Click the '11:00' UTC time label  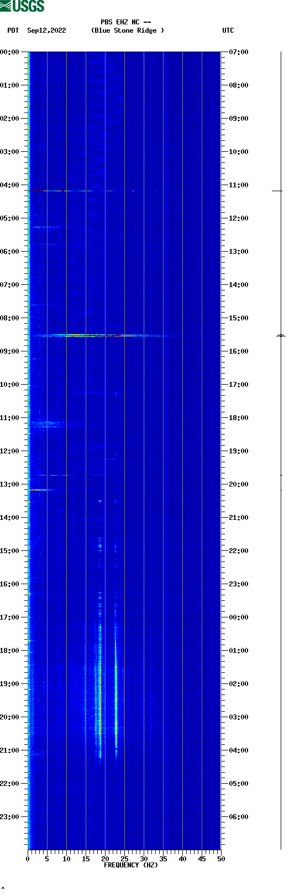239,185
